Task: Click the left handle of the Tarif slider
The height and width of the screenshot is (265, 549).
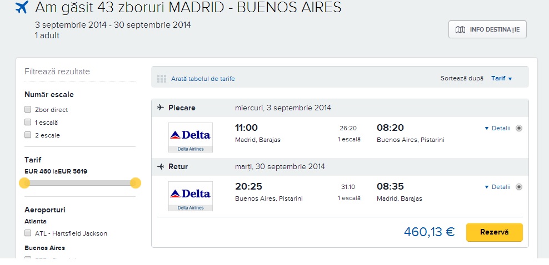Action: tap(24, 183)
